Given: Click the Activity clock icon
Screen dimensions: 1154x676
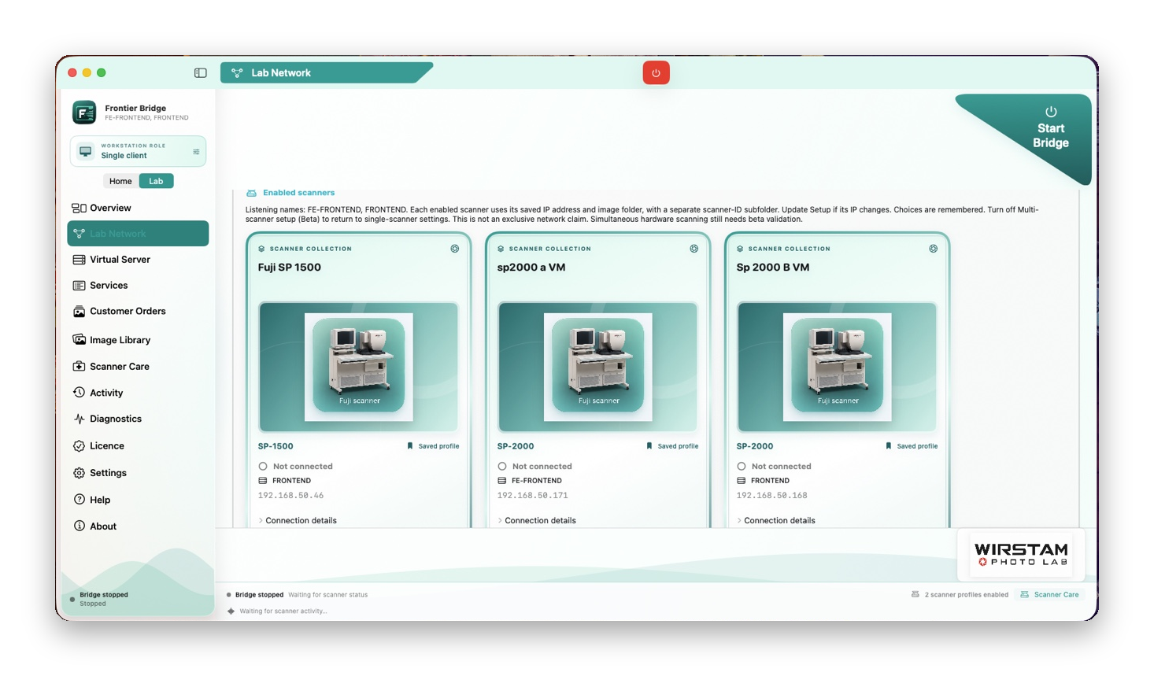Looking at the screenshot, I should click(x=79, y=393).
